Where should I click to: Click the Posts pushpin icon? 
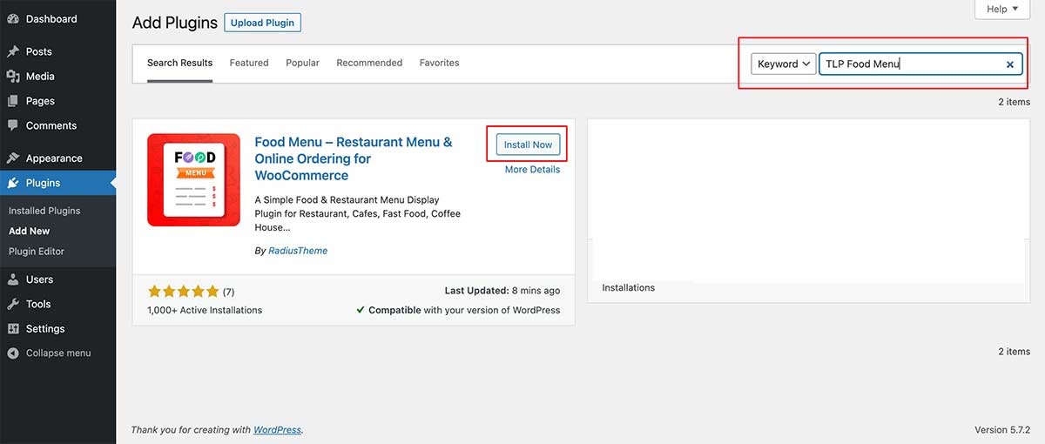[x=13, y=52]
